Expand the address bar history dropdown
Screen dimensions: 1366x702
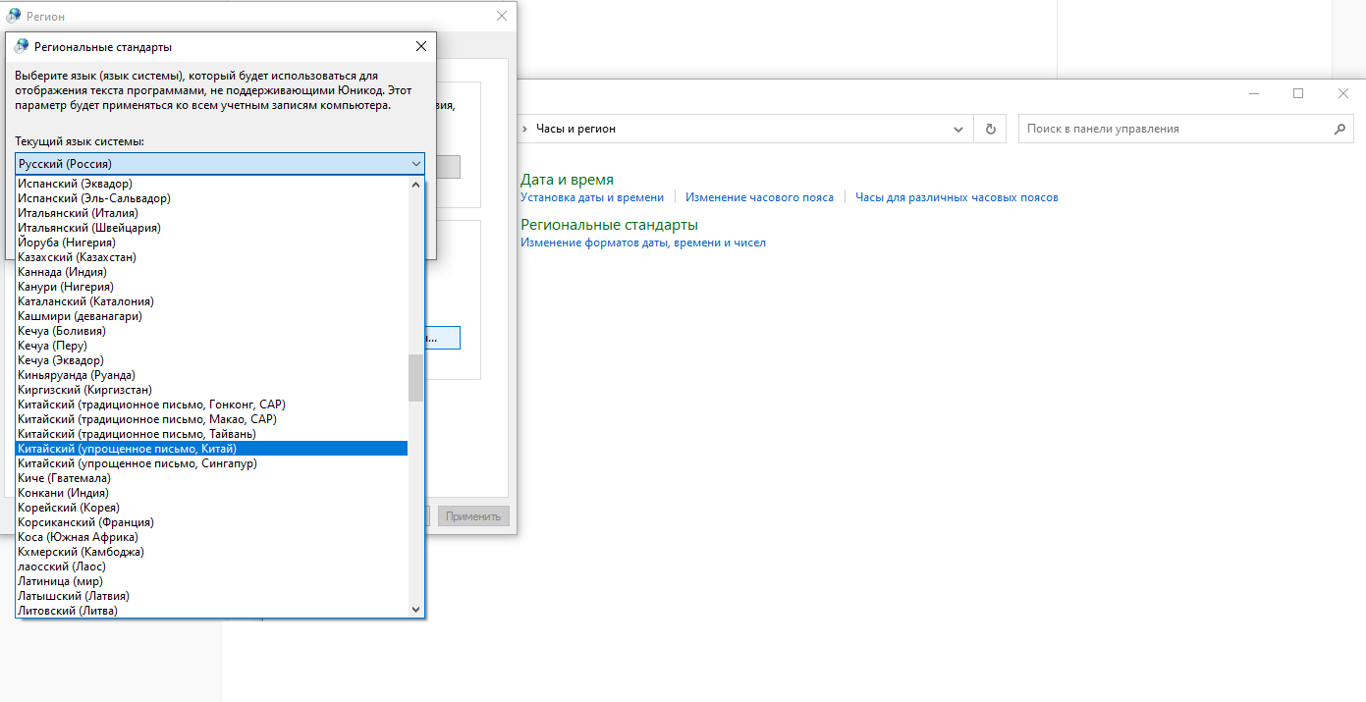[959, 129]
